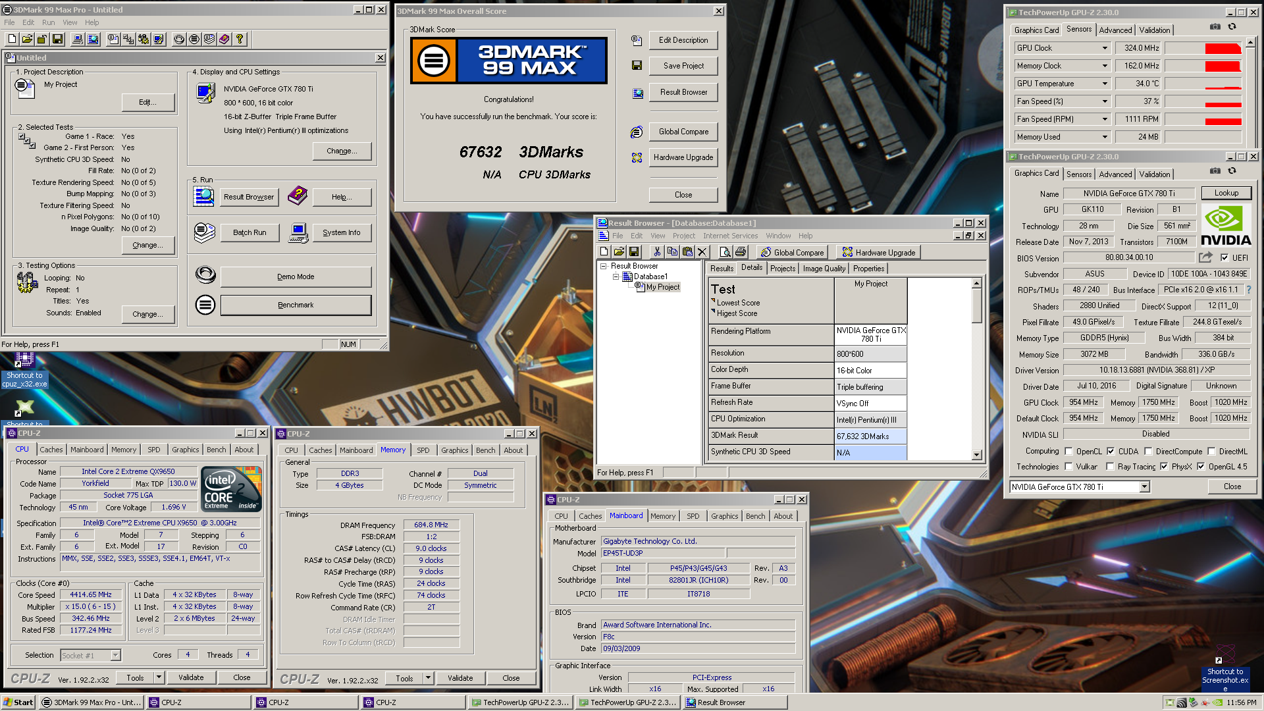Switch to Advanced tab in top GPU-Z window
Image resolution: width=1264 pixels, height=711 pixels.
(x=1115, y=30)
